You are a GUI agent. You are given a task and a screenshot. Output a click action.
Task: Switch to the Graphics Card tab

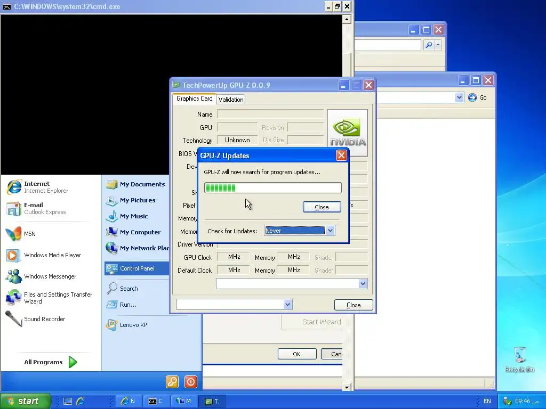pos(194,99)
